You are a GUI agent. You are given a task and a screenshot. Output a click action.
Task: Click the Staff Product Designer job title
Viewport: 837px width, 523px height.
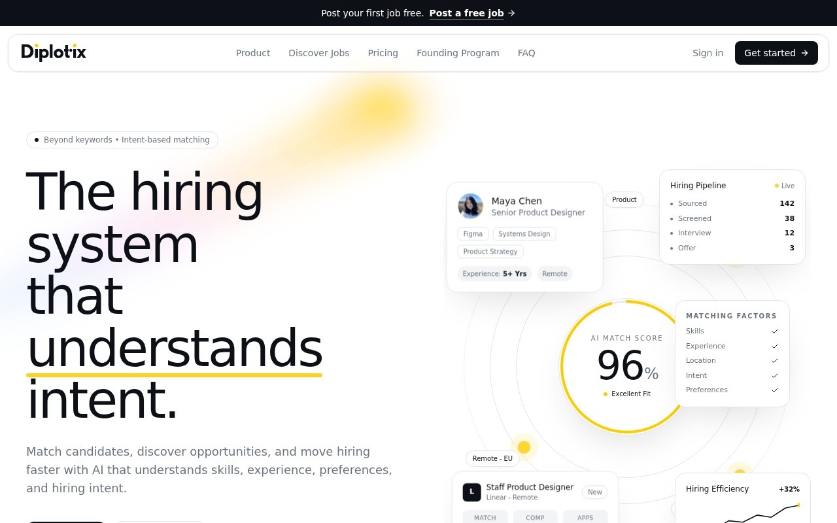[x=530, y=487]
